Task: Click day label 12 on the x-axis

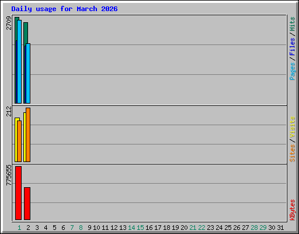Action: [x=114, y=228]
